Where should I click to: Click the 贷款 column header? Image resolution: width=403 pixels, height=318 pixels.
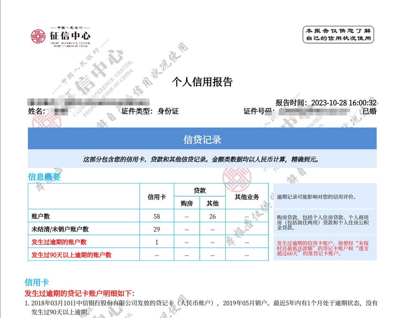click(200, 190)
